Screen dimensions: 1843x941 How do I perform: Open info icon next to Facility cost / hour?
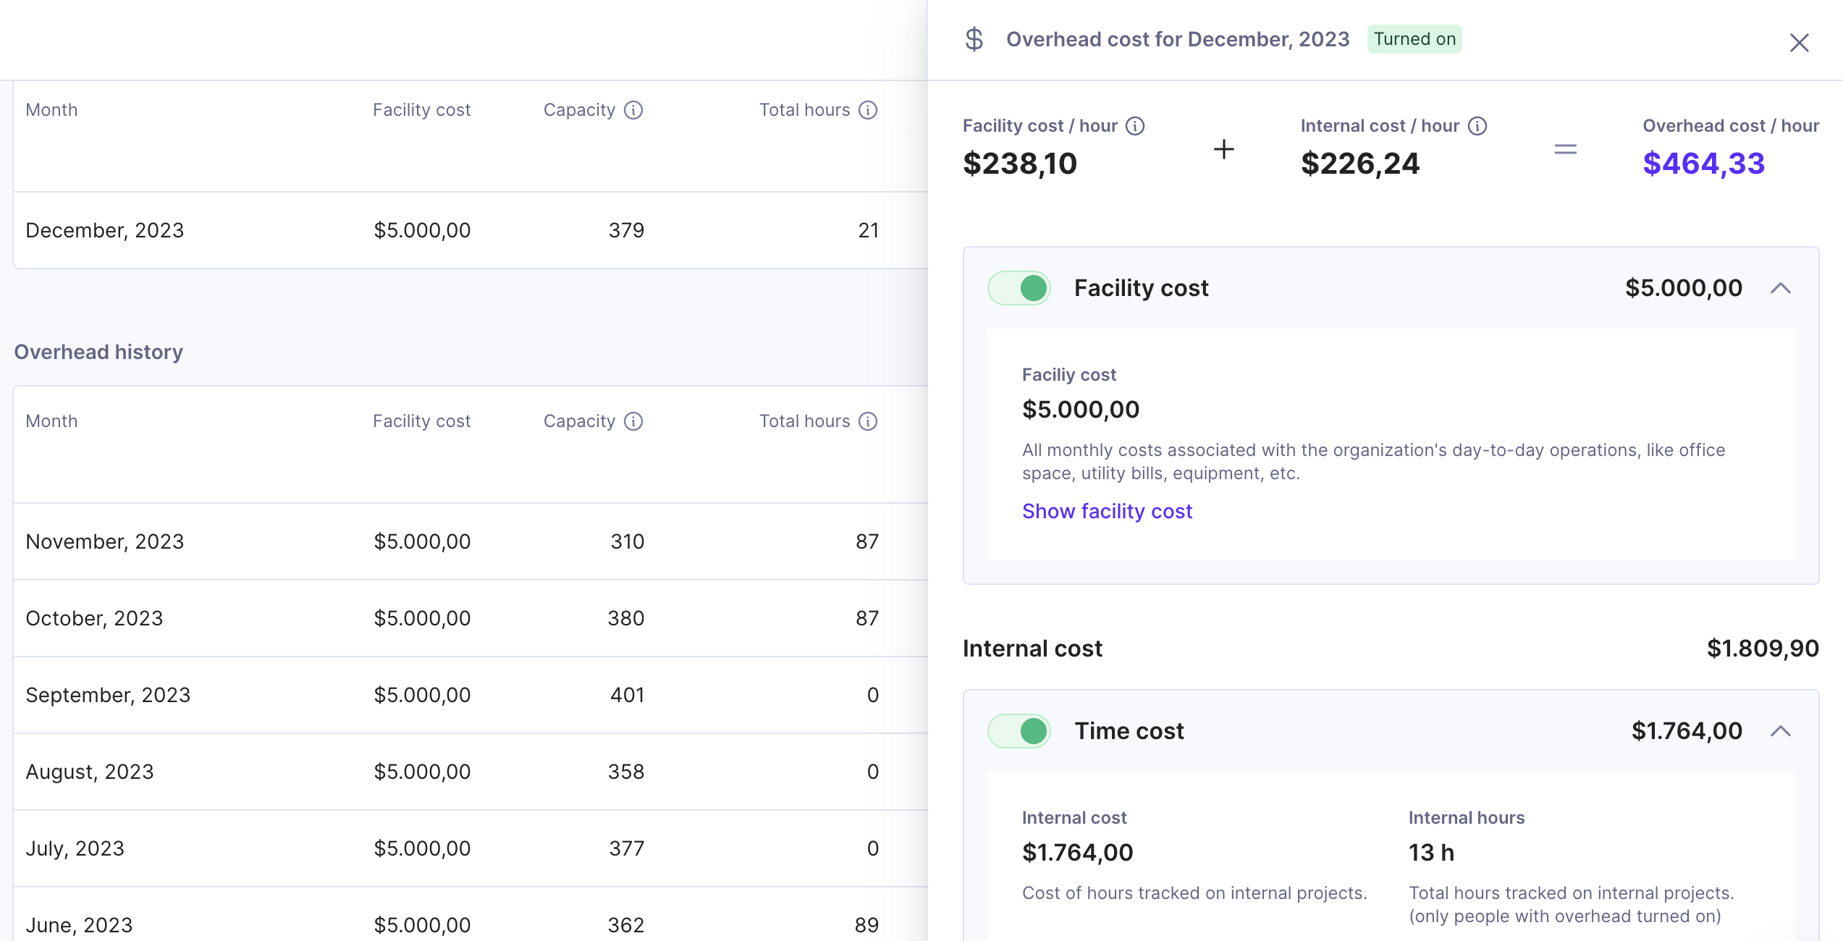[1135, 126]
